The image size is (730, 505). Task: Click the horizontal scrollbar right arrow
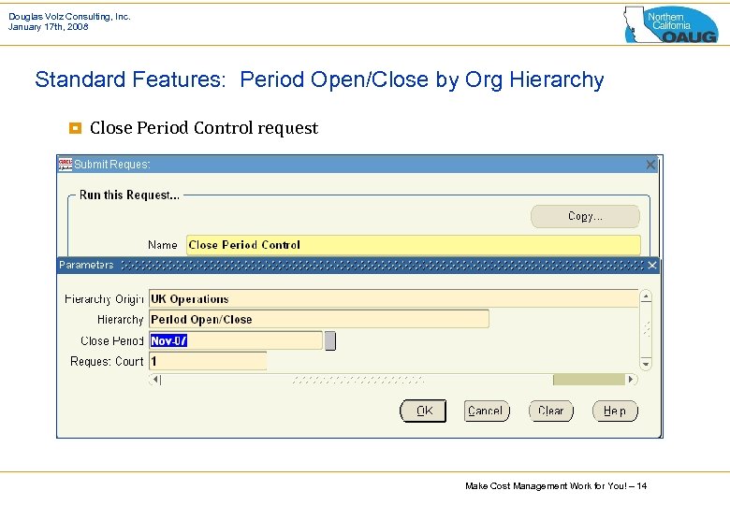[x=632, y=380]
